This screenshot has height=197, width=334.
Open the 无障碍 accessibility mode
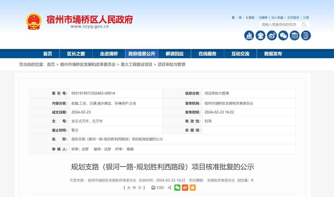pyautogui.click(x=263, y=18)
